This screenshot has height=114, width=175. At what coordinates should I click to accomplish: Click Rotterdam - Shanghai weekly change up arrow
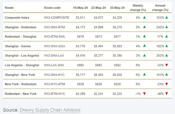tap(144, 36)
